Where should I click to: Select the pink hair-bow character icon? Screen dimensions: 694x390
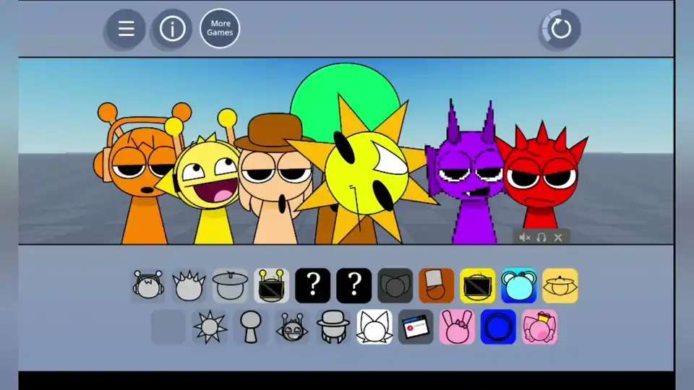tap(539, 327)
